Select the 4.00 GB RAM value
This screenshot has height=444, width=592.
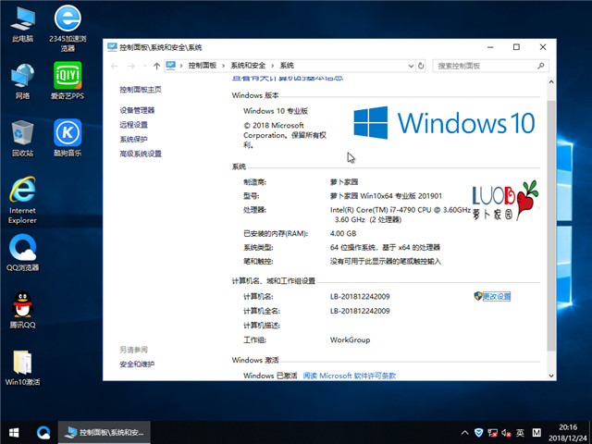pos(343,233)
